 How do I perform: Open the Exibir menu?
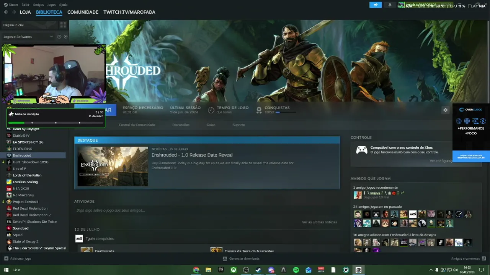[x=26, y=5]
